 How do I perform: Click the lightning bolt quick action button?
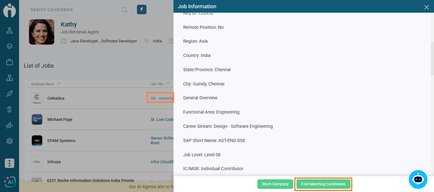pos(142,9)
